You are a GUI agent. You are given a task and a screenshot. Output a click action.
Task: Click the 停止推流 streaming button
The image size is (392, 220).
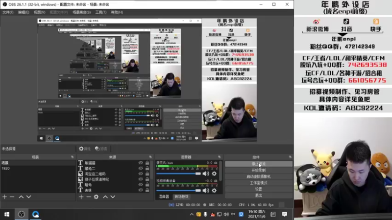pos(259,164)
